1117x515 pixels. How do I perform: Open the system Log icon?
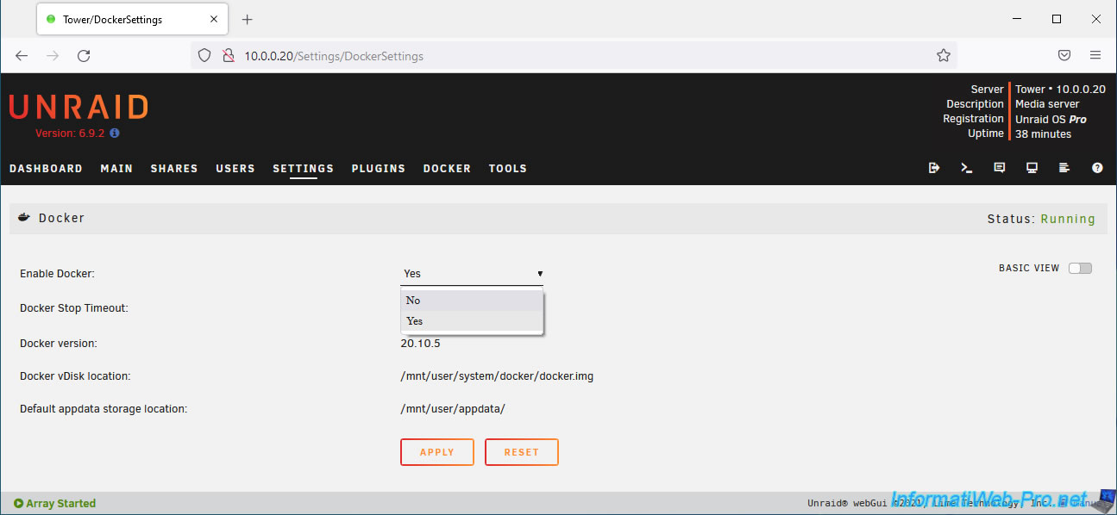[x=1064, y=168]
